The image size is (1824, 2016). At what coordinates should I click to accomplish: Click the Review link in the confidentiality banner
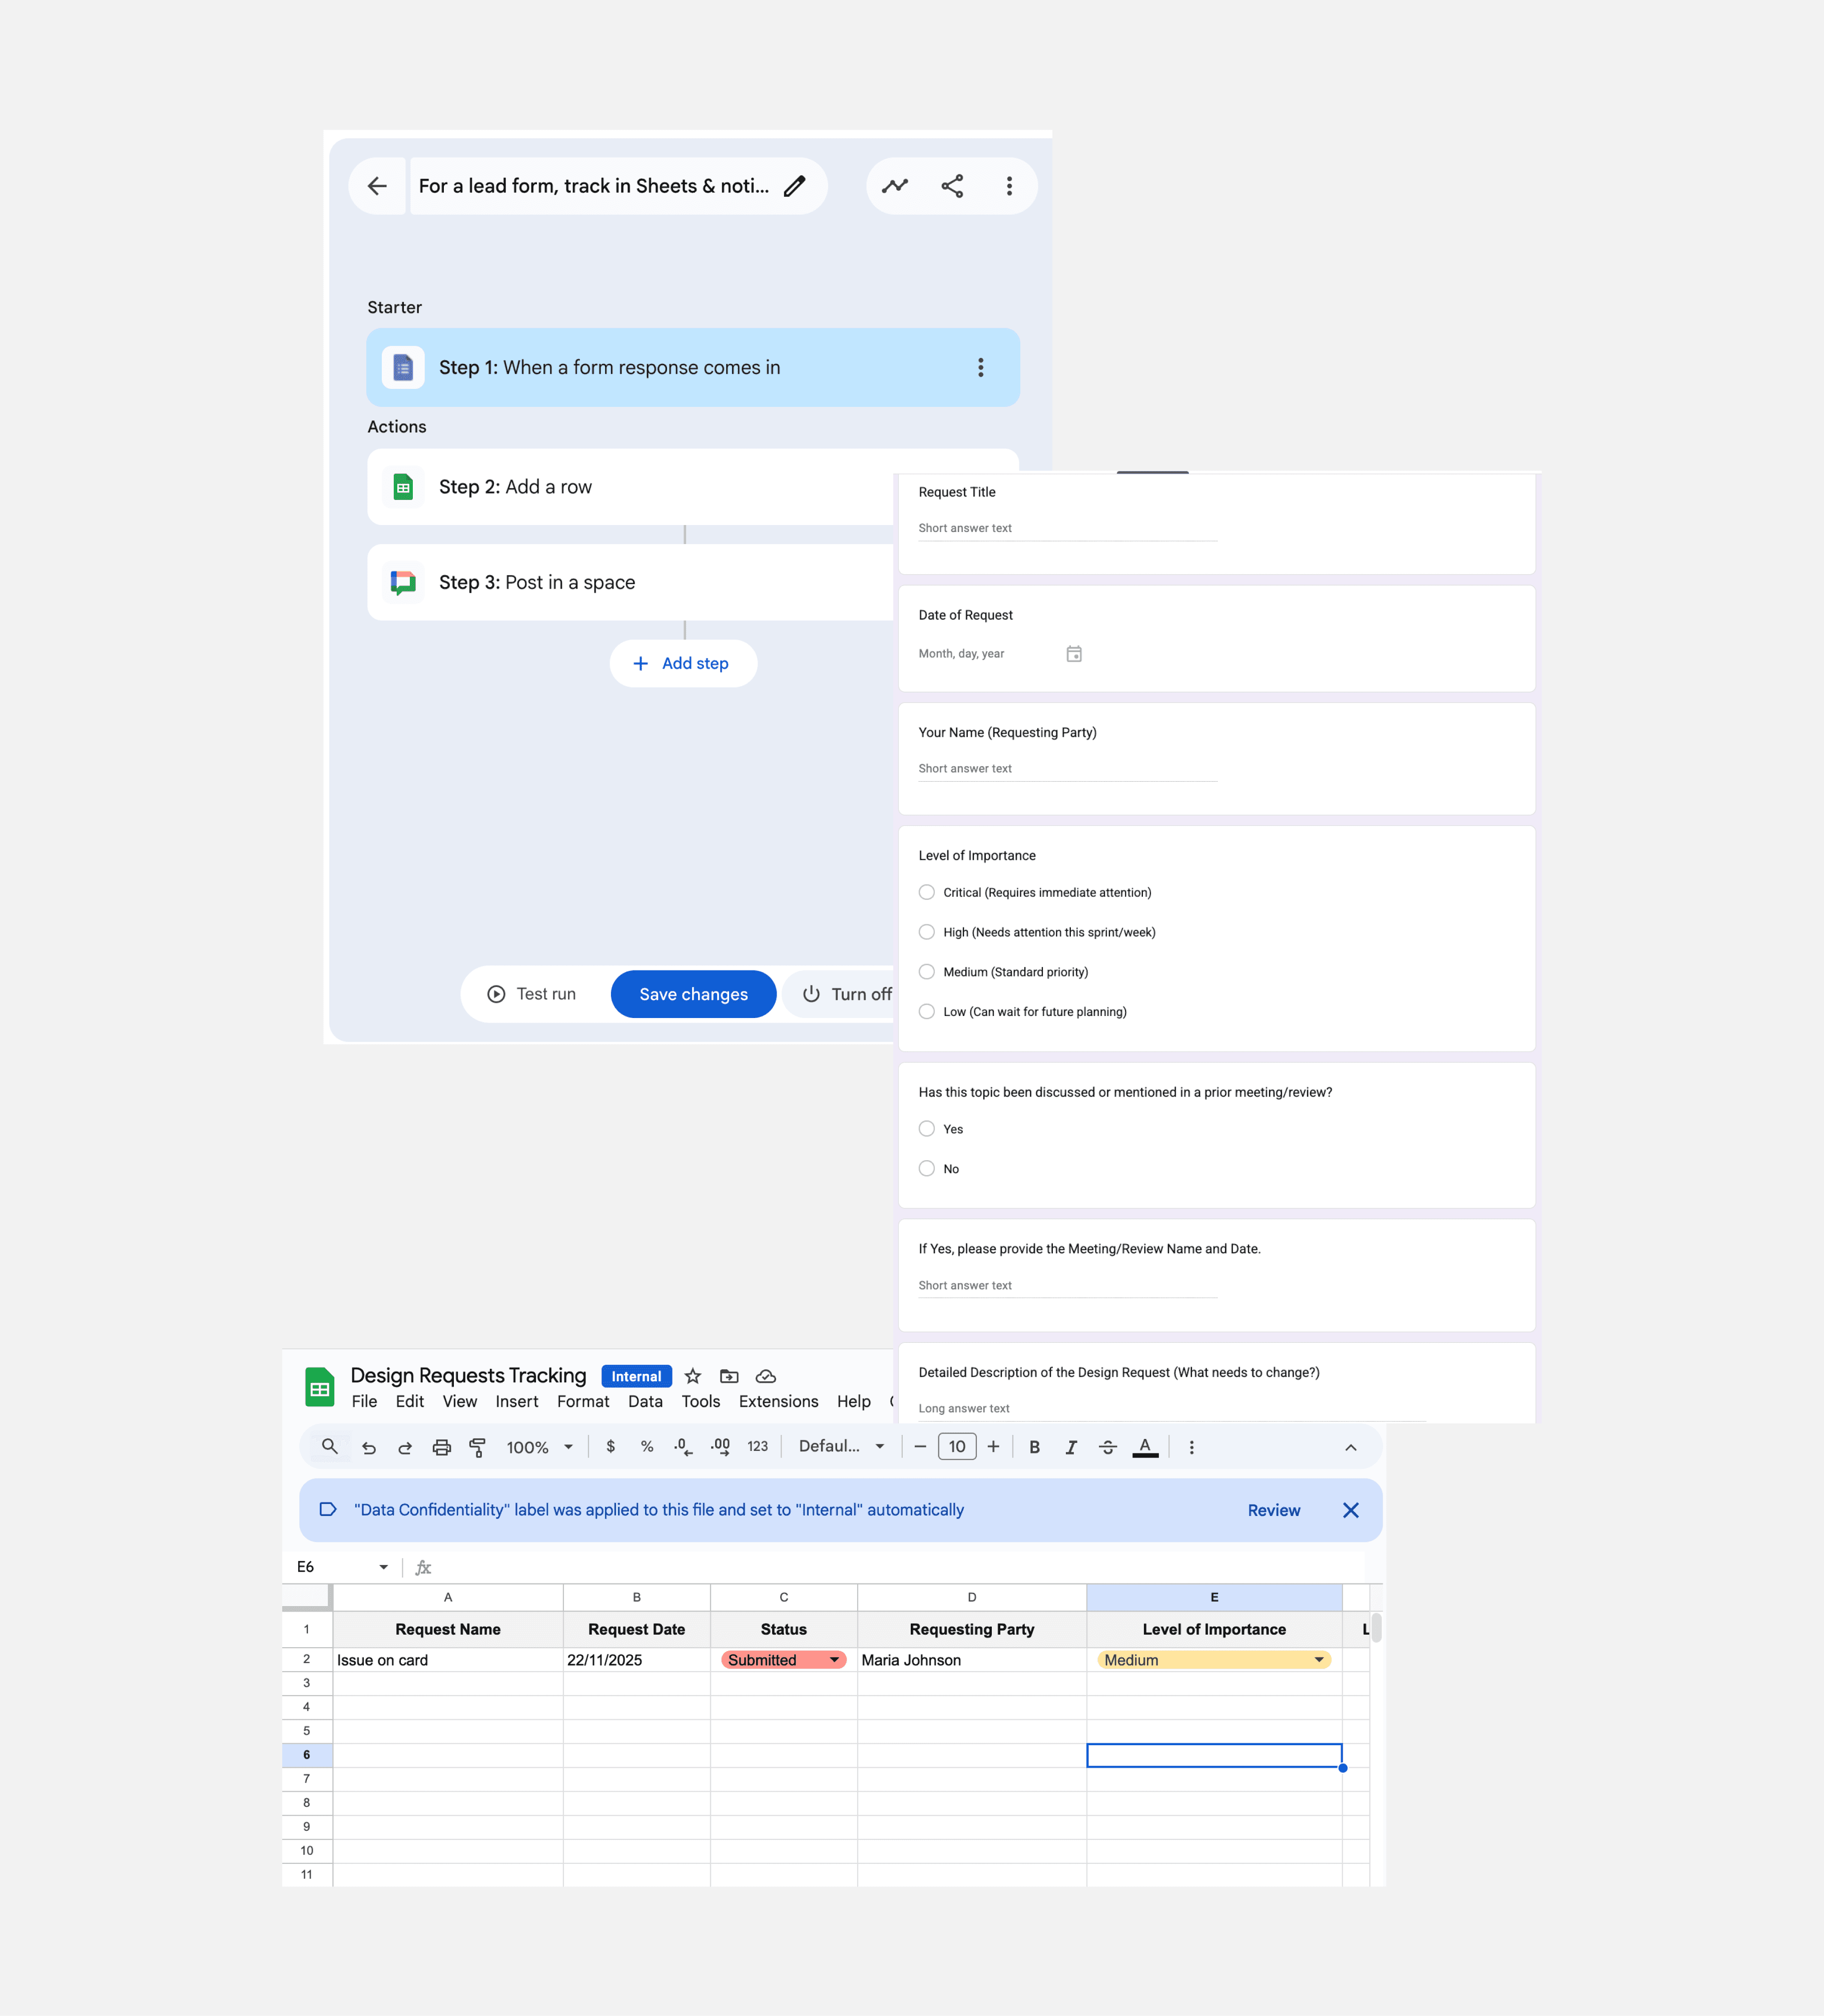tap(1273, 1510)
